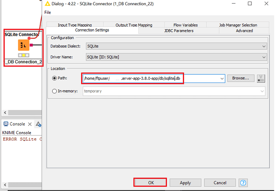Image resolution: width=275 pixels, height=191 pixels.
Task: Click the Cancel button
Action: pyautogui.click(x=220, y=183)
